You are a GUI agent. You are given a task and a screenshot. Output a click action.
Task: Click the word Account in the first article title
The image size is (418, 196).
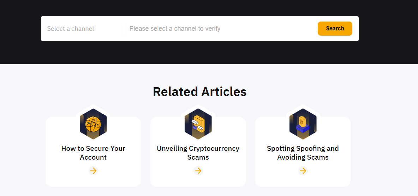point(93,158)
